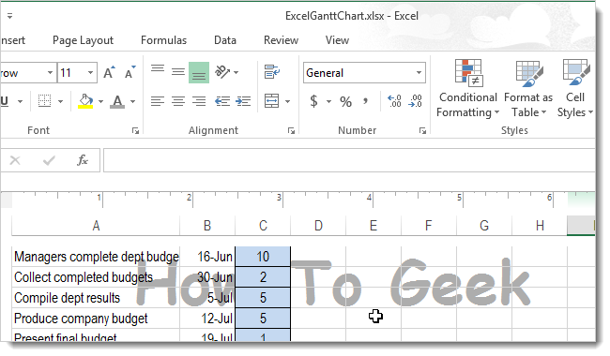Click the Increase Font Size icon
This screenshot has height=356, width=610.
click(x=109, y=72)
